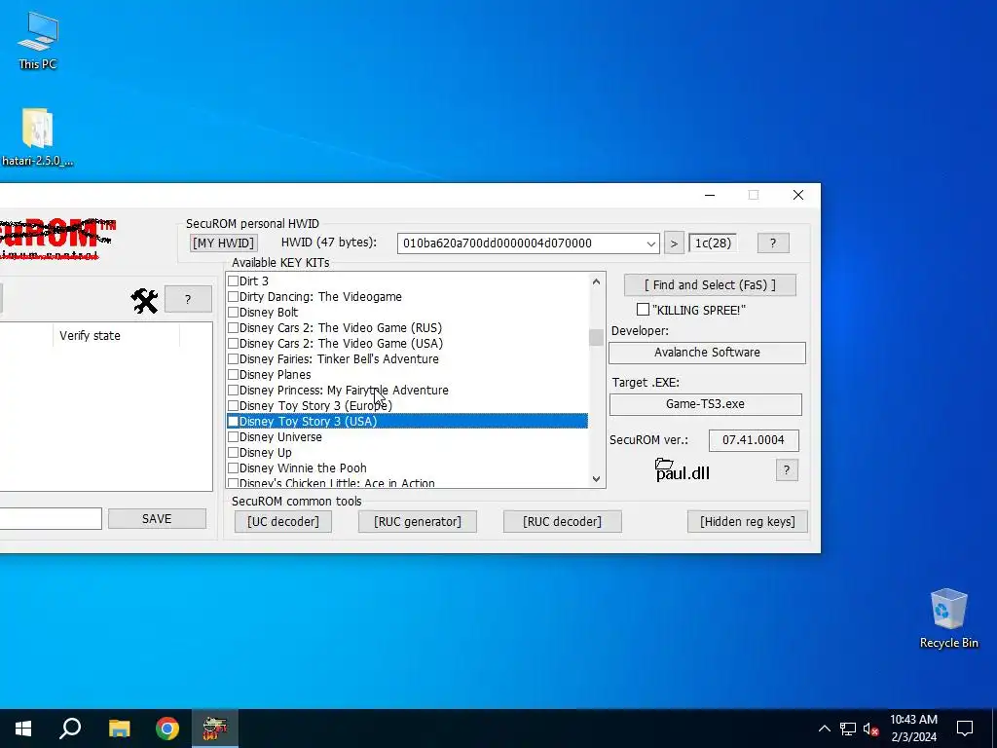
Task: Click the key kits scrollbar thumb
Action: click(596, 337)
